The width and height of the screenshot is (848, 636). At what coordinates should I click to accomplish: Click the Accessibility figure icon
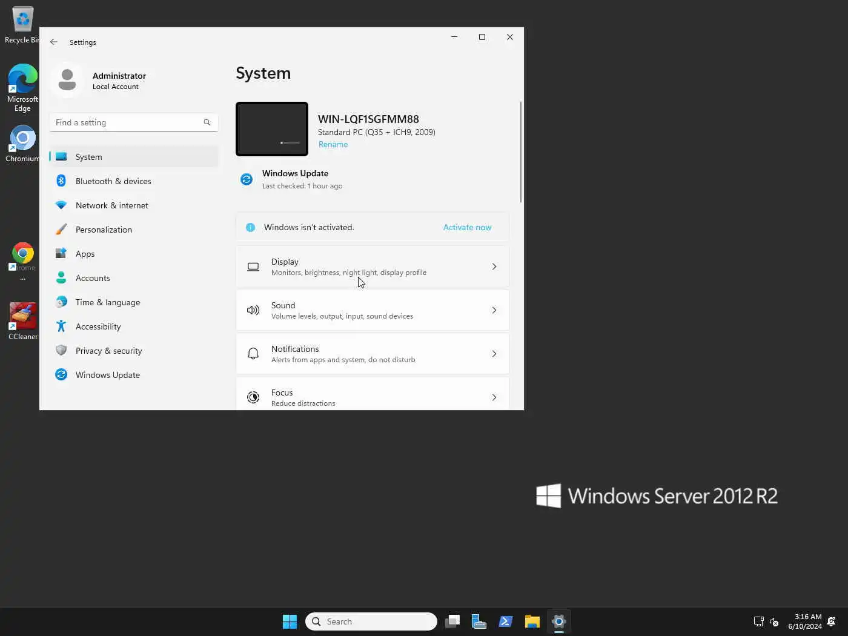tap(61, 326)
